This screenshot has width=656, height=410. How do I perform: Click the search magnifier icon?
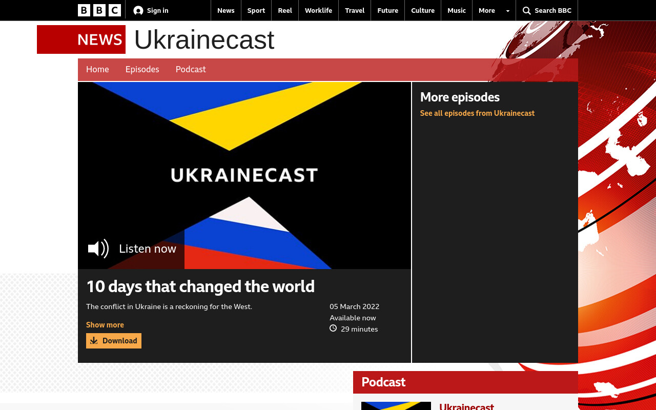coord(527,11)
